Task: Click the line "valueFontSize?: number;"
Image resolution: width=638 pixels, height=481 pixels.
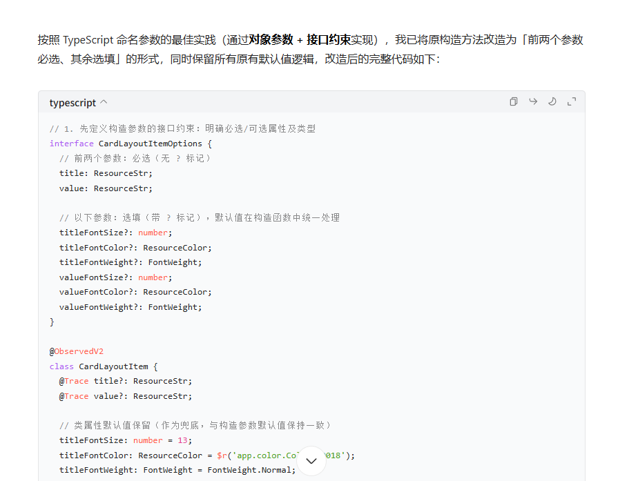Action: point(115,277)
